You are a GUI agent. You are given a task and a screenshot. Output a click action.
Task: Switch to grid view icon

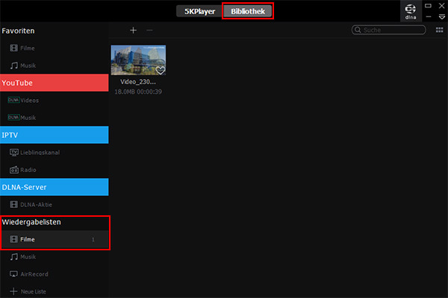click(x=440, y=30)
